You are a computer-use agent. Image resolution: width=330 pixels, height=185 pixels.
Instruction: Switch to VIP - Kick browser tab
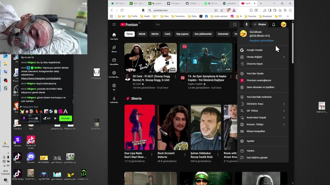[137, 3]
